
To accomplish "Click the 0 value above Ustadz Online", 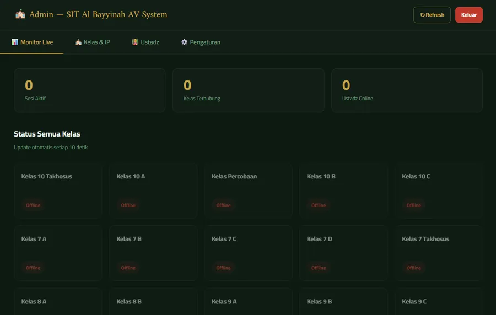I will pos(346,85).
